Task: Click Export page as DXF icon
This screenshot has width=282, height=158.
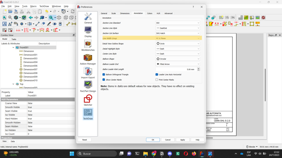Action: (10, 30)
